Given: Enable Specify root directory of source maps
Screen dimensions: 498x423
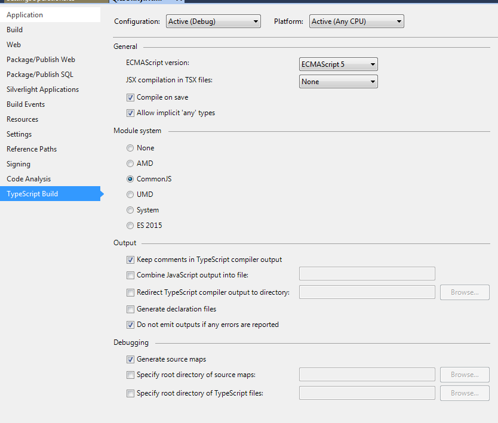Looking at the screenshot, I should pyautogui.click(x=130, y=375).
